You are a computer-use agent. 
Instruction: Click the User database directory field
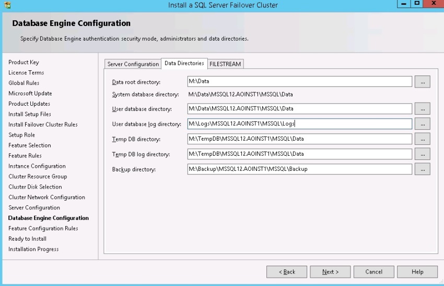coord(300,109)
